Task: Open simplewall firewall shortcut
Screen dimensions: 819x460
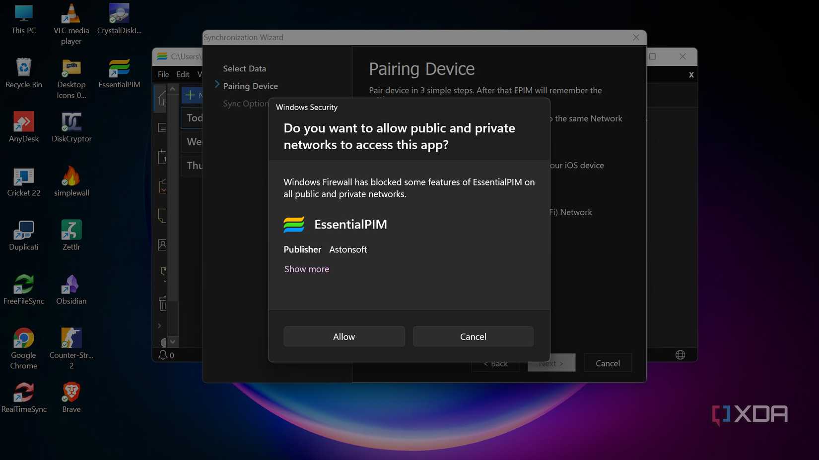Action: pos(71,182)
